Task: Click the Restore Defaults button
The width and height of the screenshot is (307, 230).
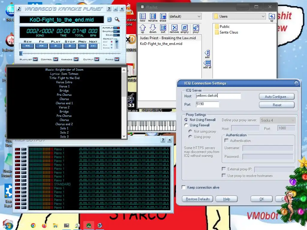Action: [x=198, y=199]
